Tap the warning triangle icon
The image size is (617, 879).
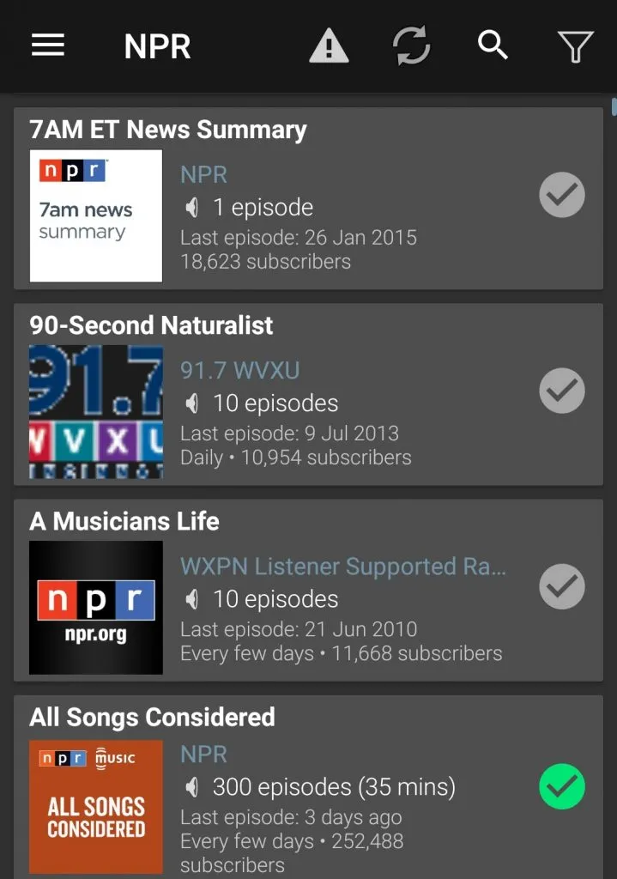point(329,45)
